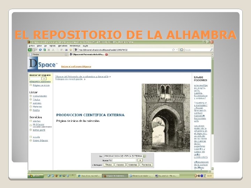Click the Autores list button
The width and height of the screenshot is (251, 188).
pos(120,165)
